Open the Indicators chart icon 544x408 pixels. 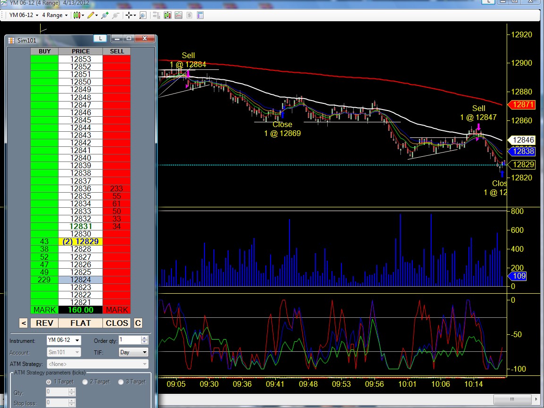tap(178, 15)
